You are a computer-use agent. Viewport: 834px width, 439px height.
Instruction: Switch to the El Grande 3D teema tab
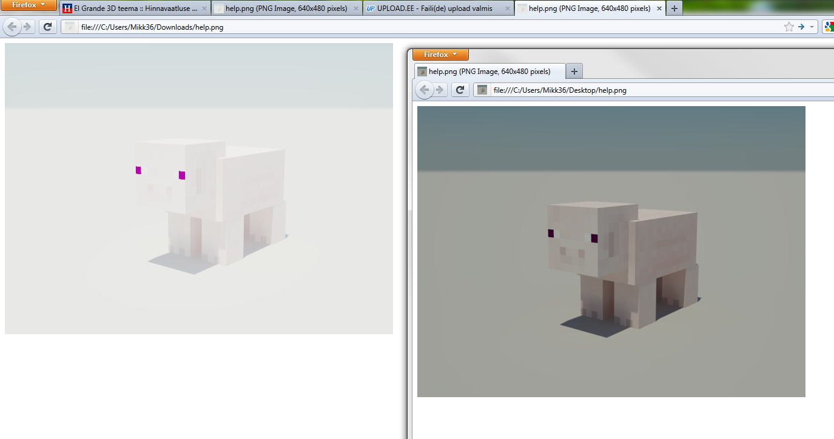[x=135, y=8]
